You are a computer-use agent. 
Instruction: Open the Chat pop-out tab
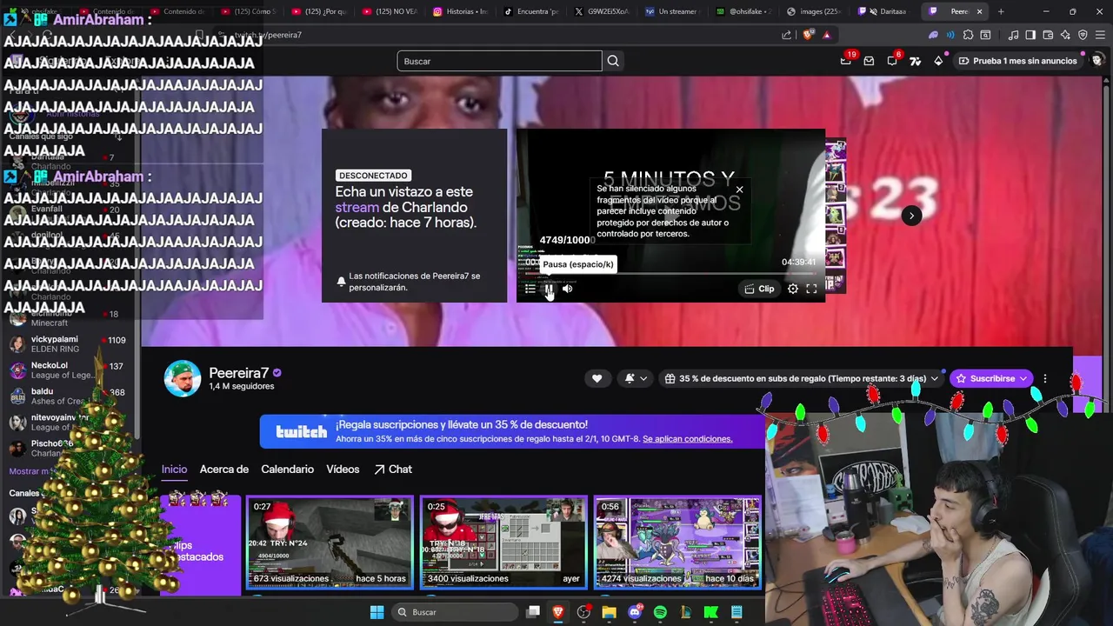[x=393, y=469]
